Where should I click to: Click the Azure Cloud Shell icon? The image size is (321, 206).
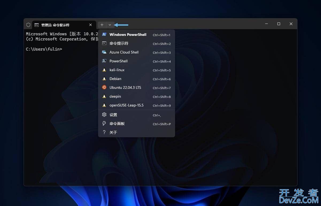click(104, 52)
